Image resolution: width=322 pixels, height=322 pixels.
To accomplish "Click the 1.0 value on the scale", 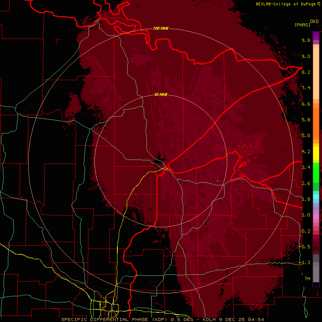I will [306, 215].
